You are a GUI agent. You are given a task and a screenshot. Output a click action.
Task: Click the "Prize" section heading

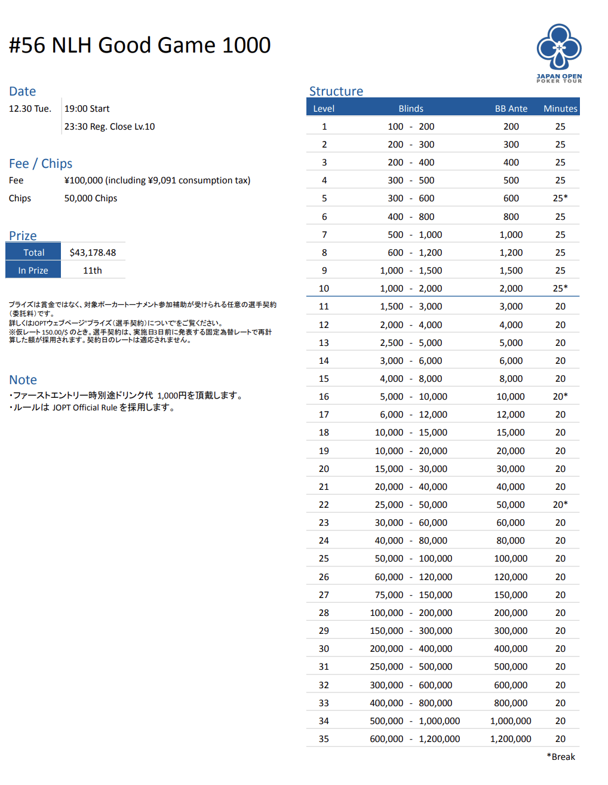(23, 236)
